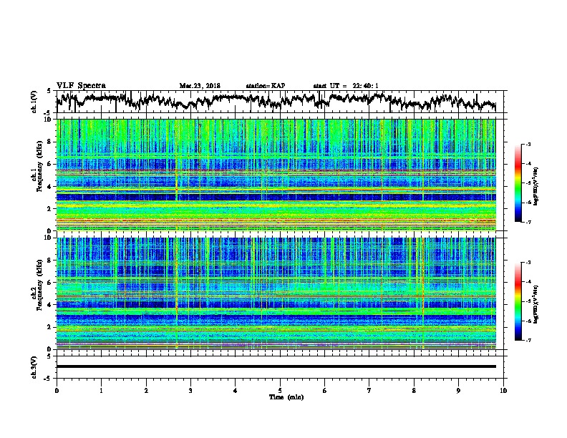Click the "Time (min)" axis title
Image resolution: width=567 pixels, height=438 pixels.
[x=286, y=397]
